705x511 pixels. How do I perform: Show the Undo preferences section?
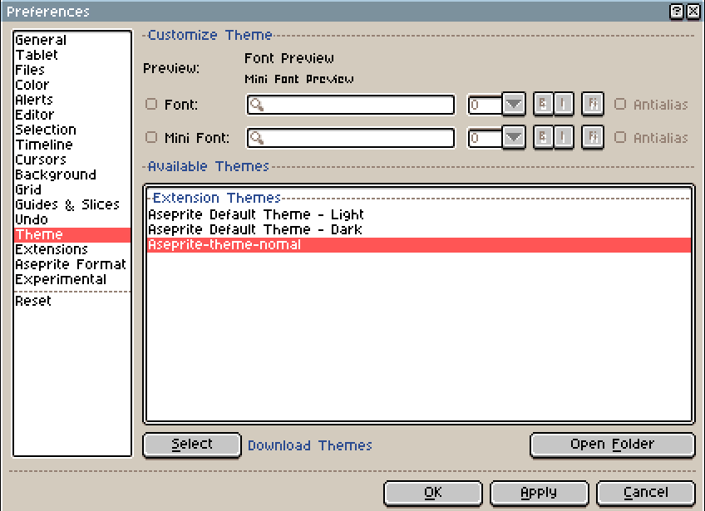point(72,219)
